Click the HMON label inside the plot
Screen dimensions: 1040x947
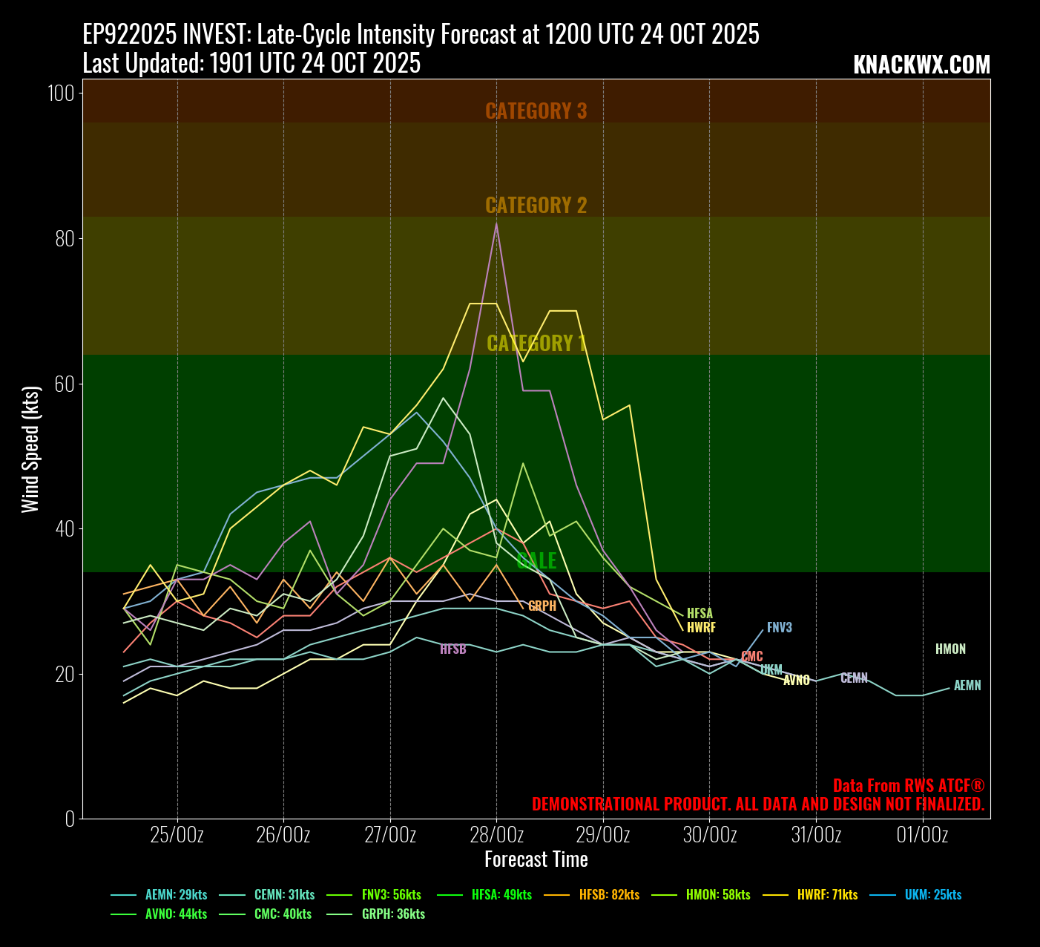click(x=950, y=649)
